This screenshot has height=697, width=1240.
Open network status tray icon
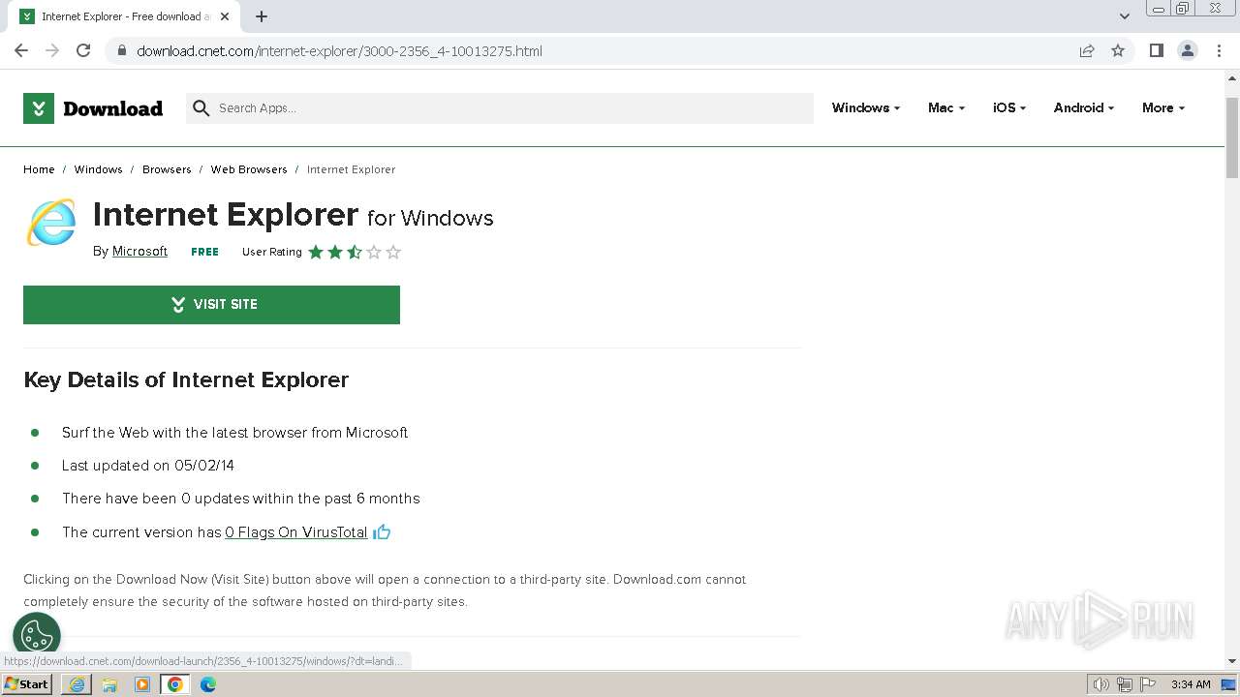coord(1124,684)
